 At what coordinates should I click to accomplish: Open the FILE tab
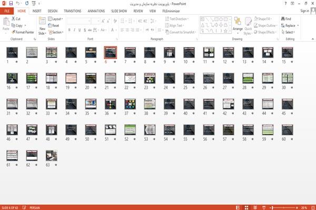coord(7,11)
